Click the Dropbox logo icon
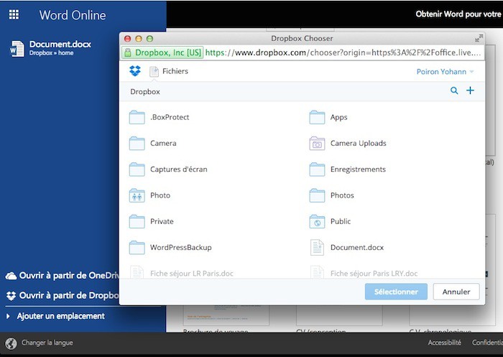 tap(134, 71)
